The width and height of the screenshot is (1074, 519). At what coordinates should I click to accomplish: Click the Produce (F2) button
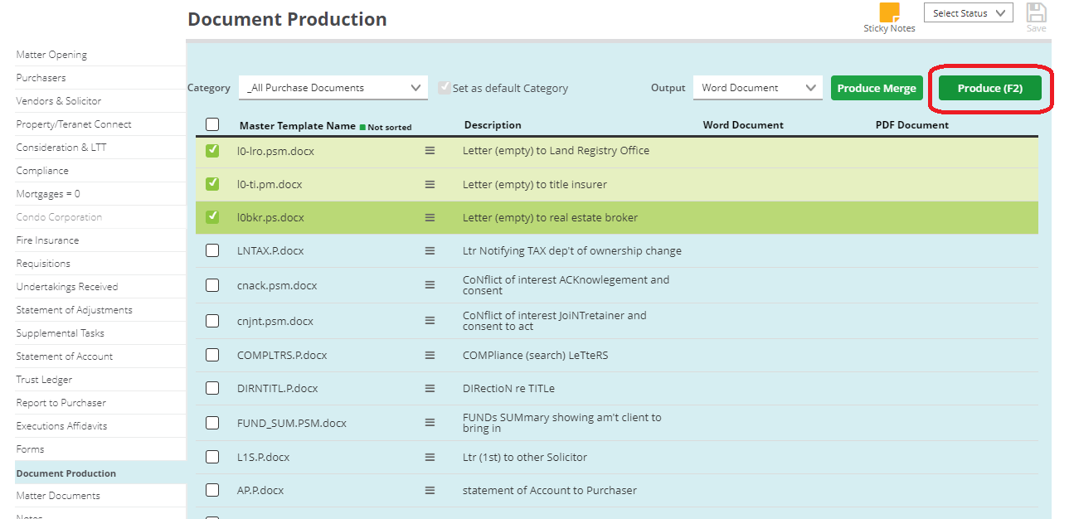tap(989, 88)
